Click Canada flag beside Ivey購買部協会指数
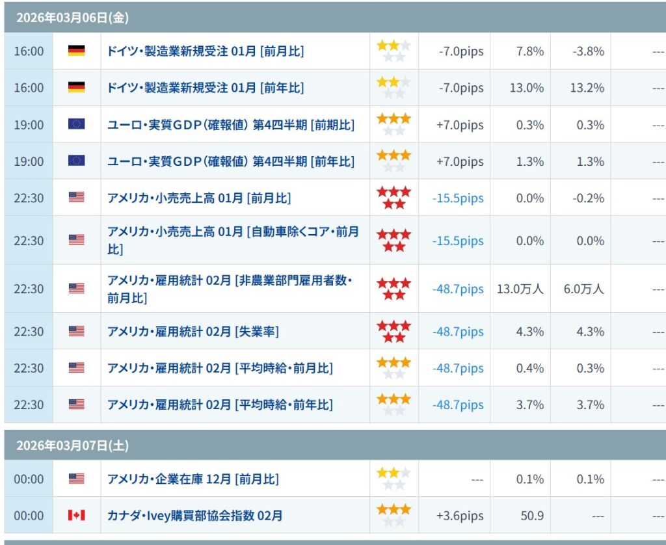The image size is (666, 545). [76, 516]
